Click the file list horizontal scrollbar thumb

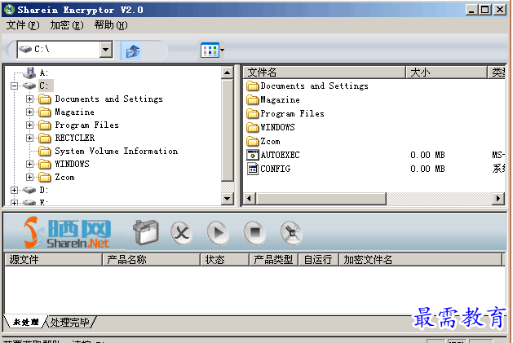(321, 198)
